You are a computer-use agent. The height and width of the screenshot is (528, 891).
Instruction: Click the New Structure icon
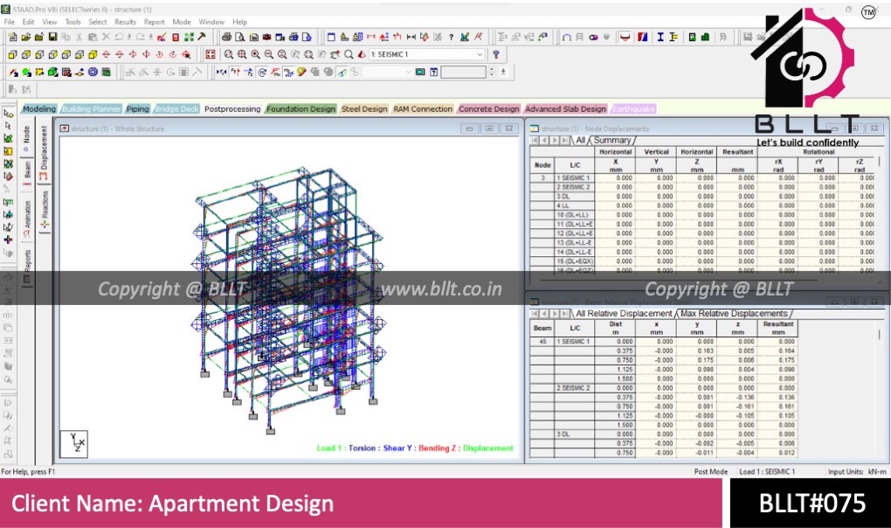coord(12,37)
